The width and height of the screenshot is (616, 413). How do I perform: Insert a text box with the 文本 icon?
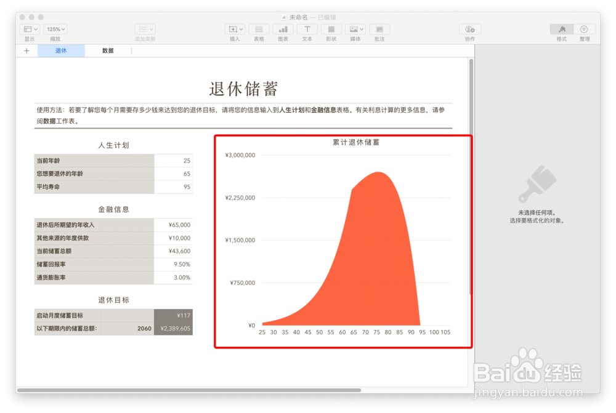307,29
